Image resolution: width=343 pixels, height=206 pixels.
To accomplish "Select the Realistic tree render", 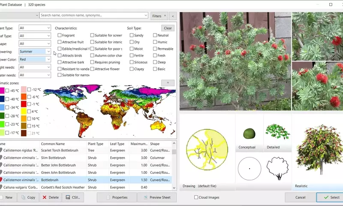I will pos(320,149).
